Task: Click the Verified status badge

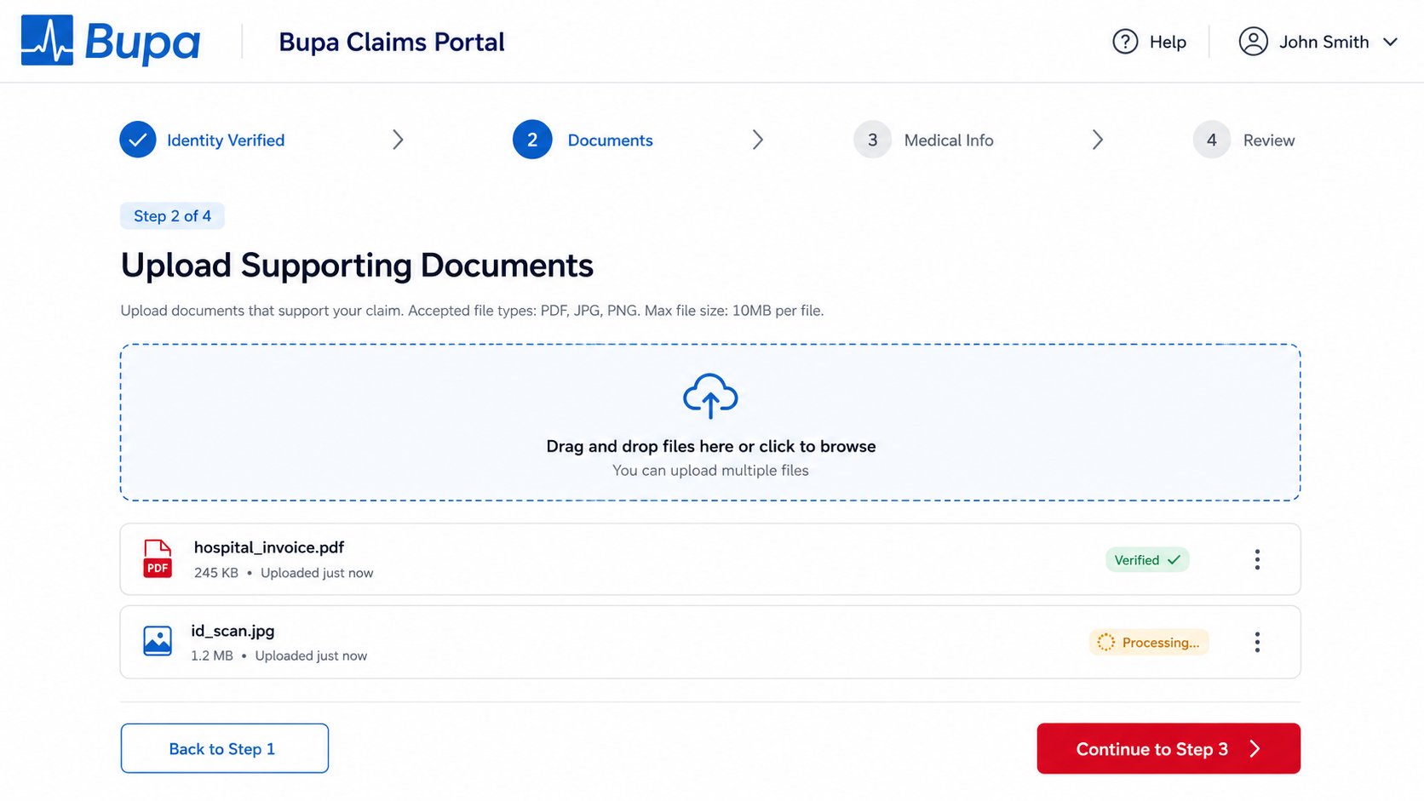Action: point(1147,559)
